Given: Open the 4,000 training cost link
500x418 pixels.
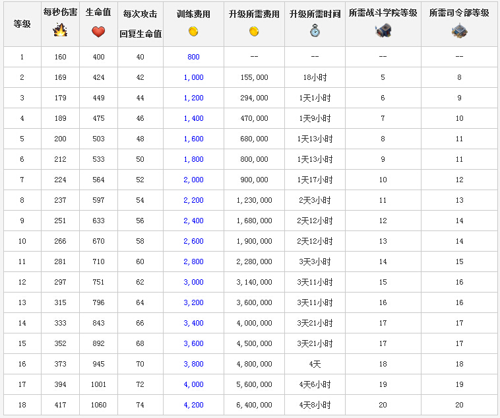Looking at the screenshot, I should click(x=193, y=384).
